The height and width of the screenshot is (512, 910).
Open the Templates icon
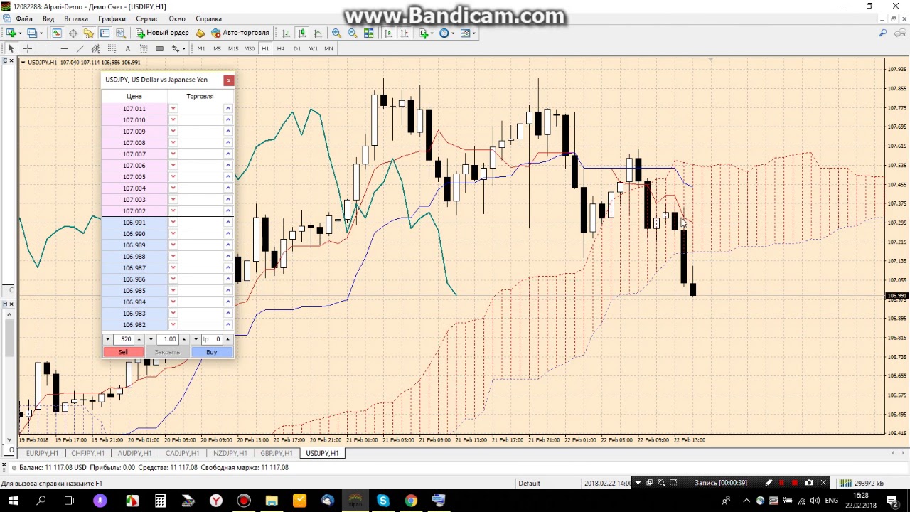(x=465, y=33)
